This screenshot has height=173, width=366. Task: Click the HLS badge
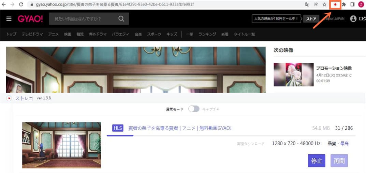pyautogui.click(x=118, y=128)
